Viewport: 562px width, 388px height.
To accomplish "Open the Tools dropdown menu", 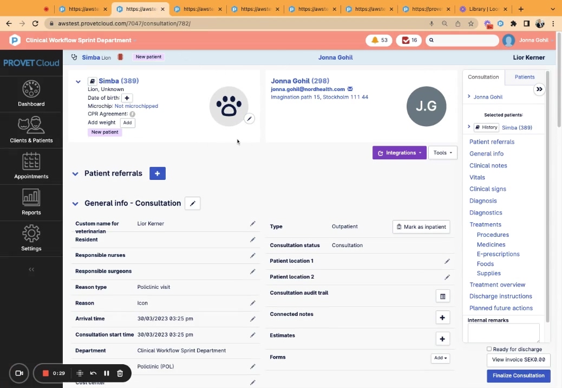I will click(442, 153).
